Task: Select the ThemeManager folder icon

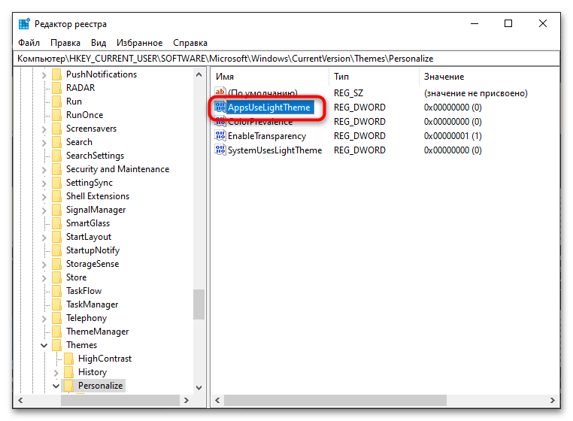Action: [56, 331]
